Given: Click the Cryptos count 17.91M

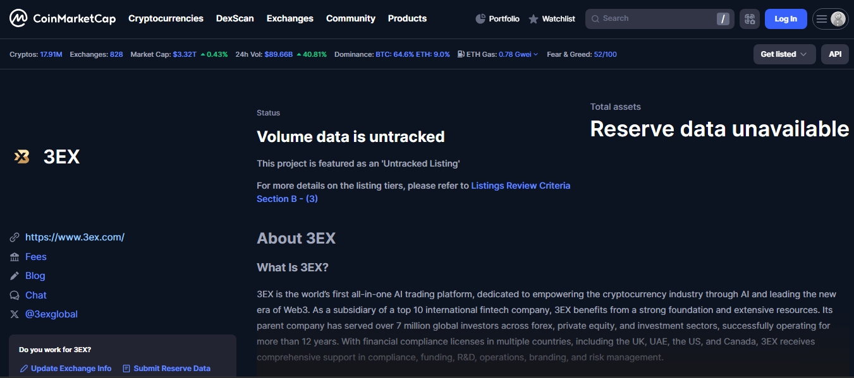Looking at the screenshot, I should [x=51, y=54].
